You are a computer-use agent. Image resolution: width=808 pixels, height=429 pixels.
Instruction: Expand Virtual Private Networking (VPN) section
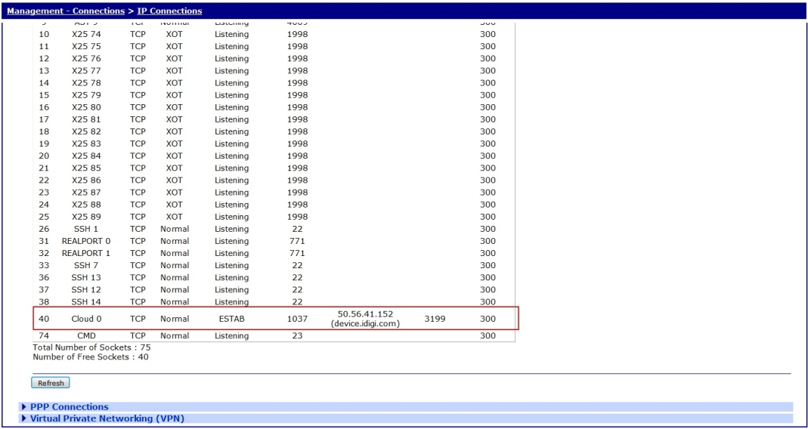click(107, 418)
